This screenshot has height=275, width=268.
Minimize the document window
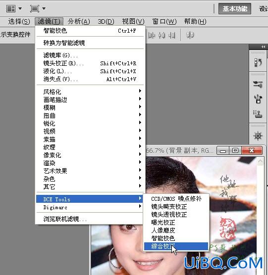point(223,150)
